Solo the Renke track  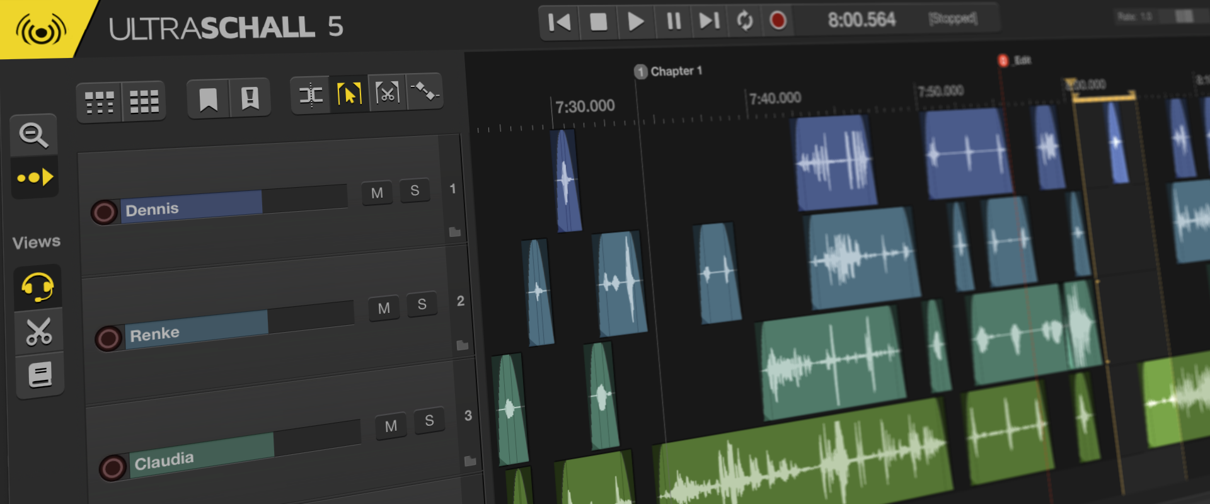click(422, 305)
